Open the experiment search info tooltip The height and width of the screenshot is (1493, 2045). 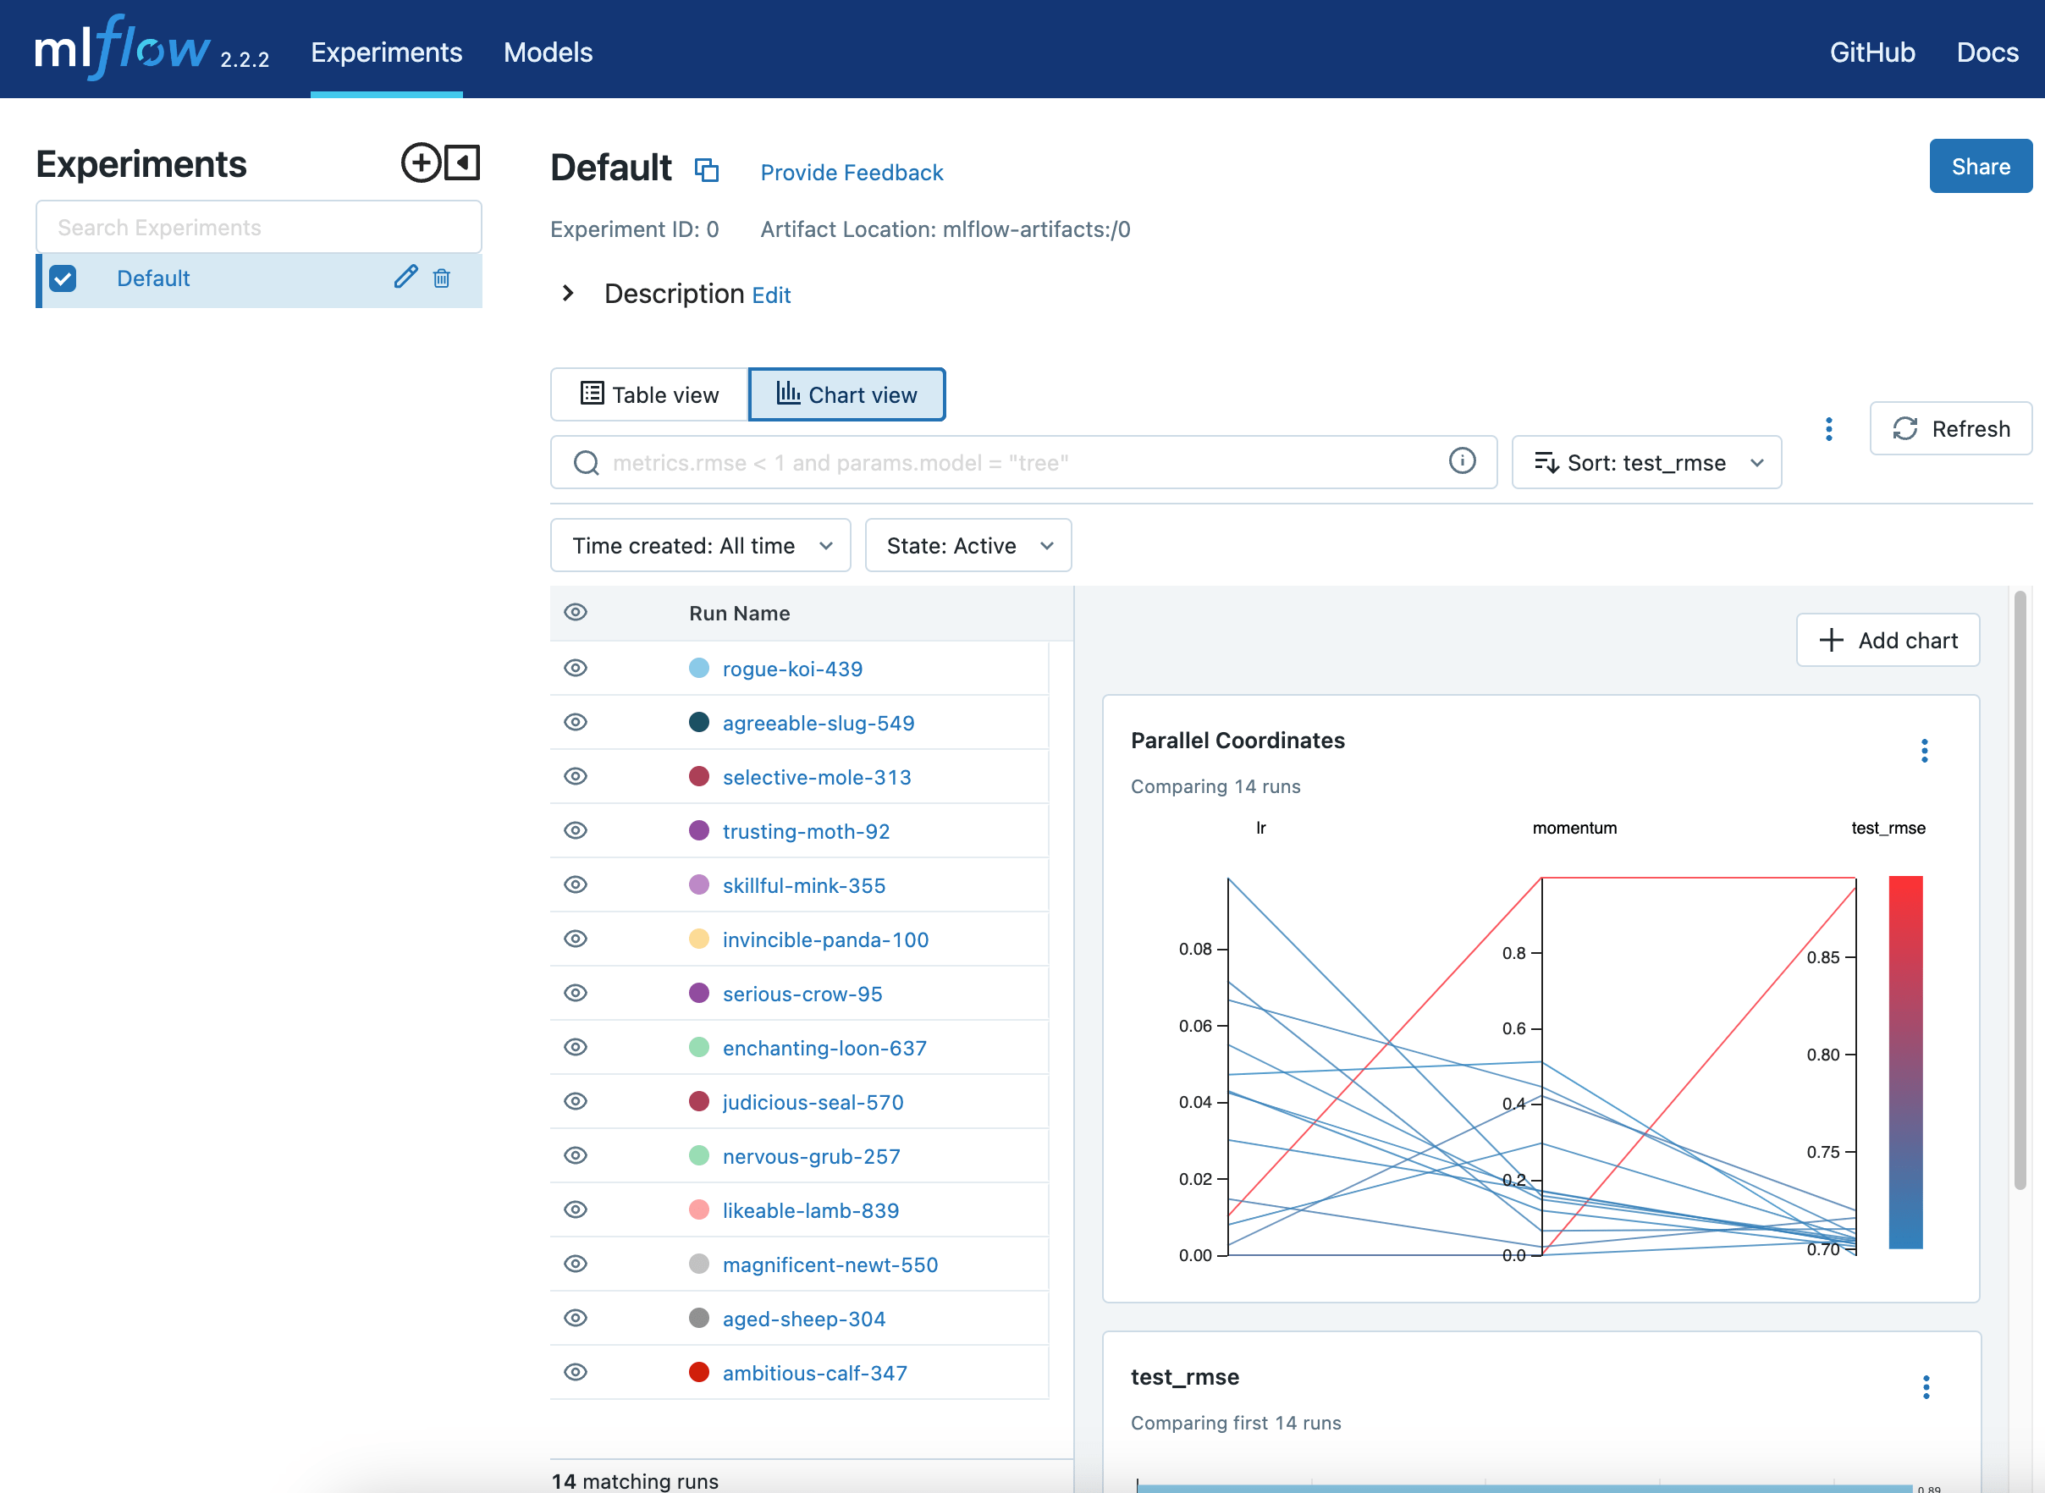[1462, 461]
